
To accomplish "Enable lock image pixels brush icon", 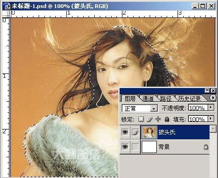I will [x=150, y=119].
